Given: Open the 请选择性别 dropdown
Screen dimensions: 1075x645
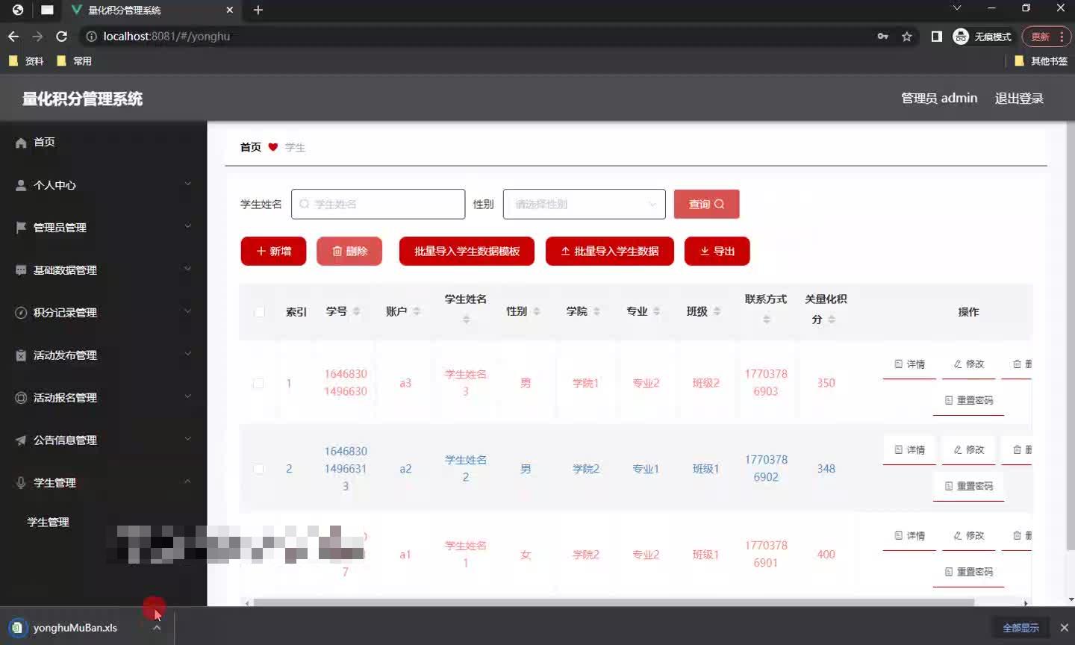Looking at the screenshot, I should coord(584,204).
